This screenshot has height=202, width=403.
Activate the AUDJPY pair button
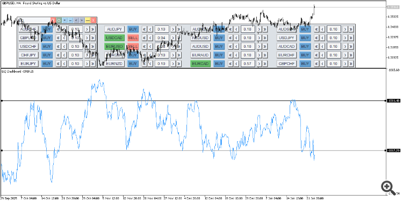114,30
